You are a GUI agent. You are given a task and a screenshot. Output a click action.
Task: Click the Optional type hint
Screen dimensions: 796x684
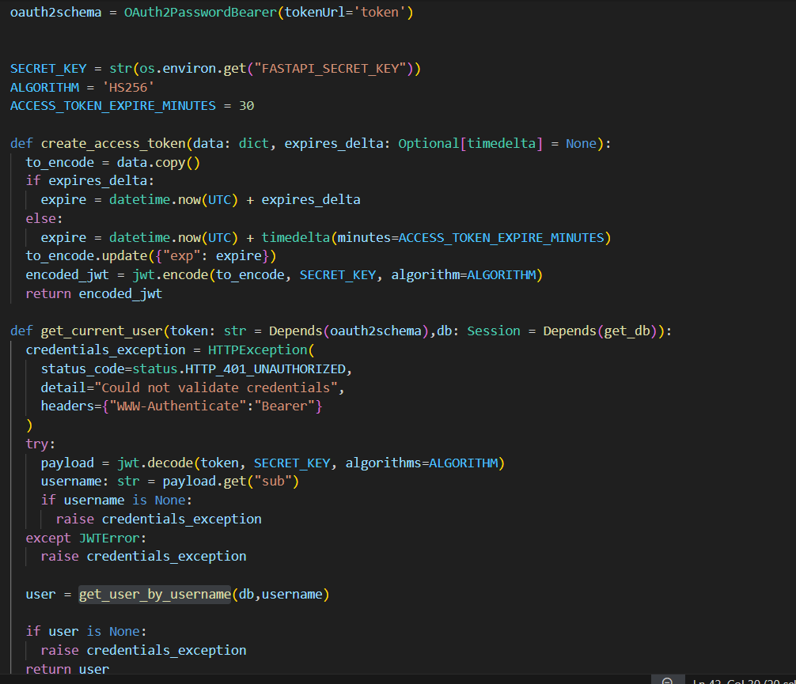point(428,144)
